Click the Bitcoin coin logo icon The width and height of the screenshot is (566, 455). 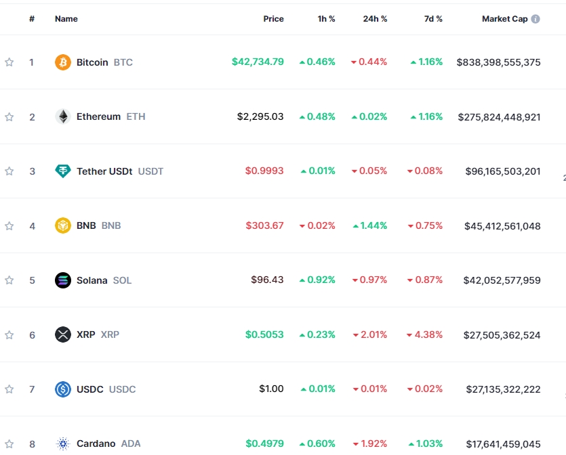pos(62,62)
